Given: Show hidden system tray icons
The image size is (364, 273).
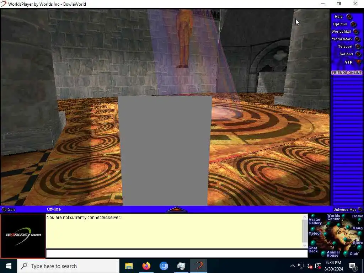Looking at the screenshot, I should coord(293,266).
